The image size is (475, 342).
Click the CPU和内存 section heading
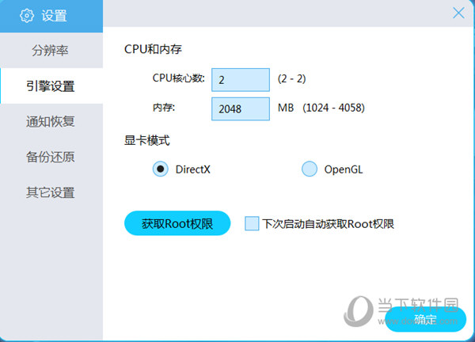pyautogui.click(x=153, y=49)
